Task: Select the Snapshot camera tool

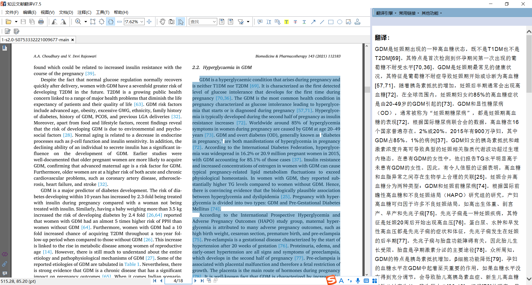Action: pyautogui.click(x=172, y=22)
